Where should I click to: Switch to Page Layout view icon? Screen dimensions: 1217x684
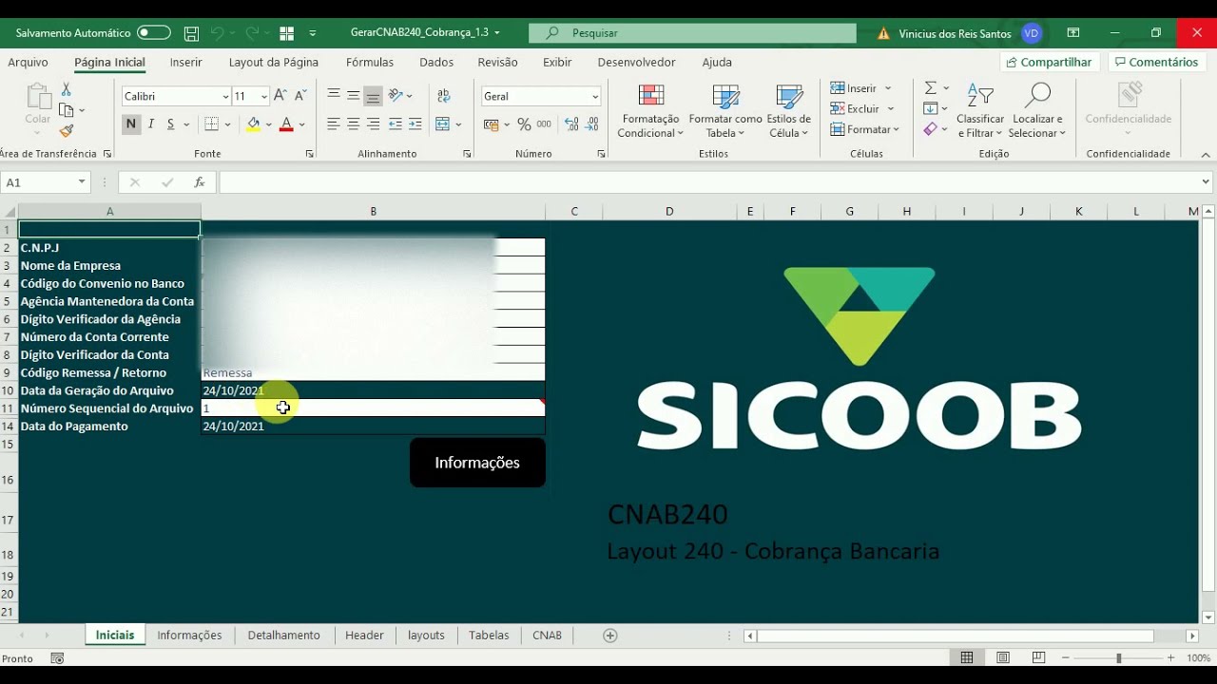click(x=1003, y=657)
